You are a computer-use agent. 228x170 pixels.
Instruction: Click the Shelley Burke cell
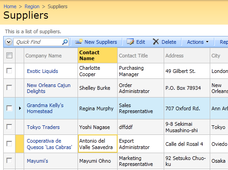pos(98,88)
